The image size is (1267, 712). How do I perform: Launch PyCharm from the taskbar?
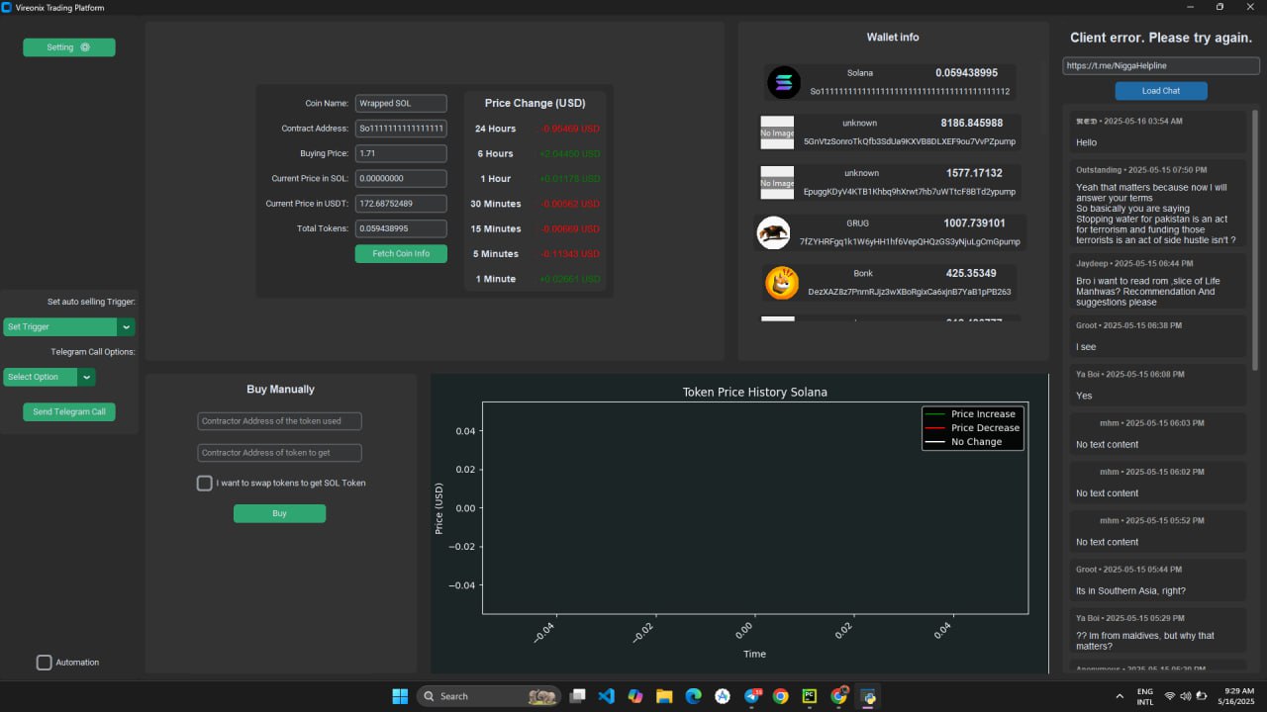[x=809, y=696]
